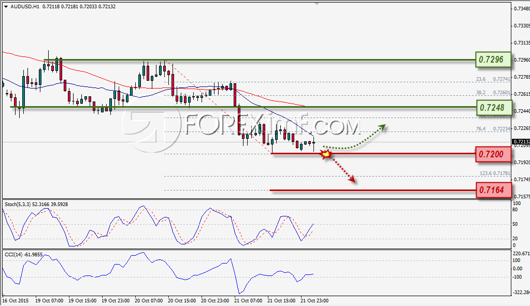
Task: Click the 0.00 level on CCI scale
Action: pos(518,269)
